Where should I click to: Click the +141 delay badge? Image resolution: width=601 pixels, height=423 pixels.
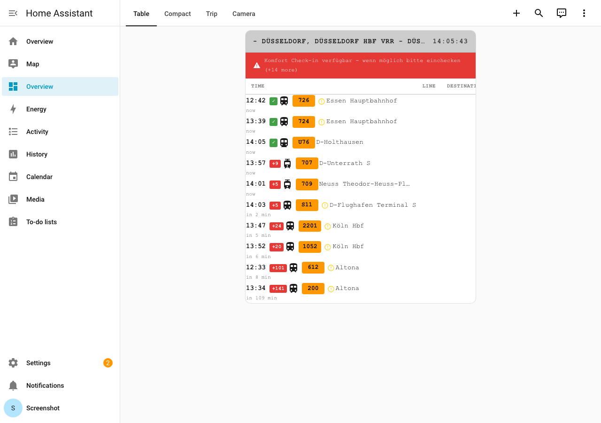278,289
